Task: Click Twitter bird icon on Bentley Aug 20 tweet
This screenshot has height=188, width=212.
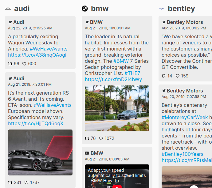Action: pyautogui.click(x=164, y=91)
